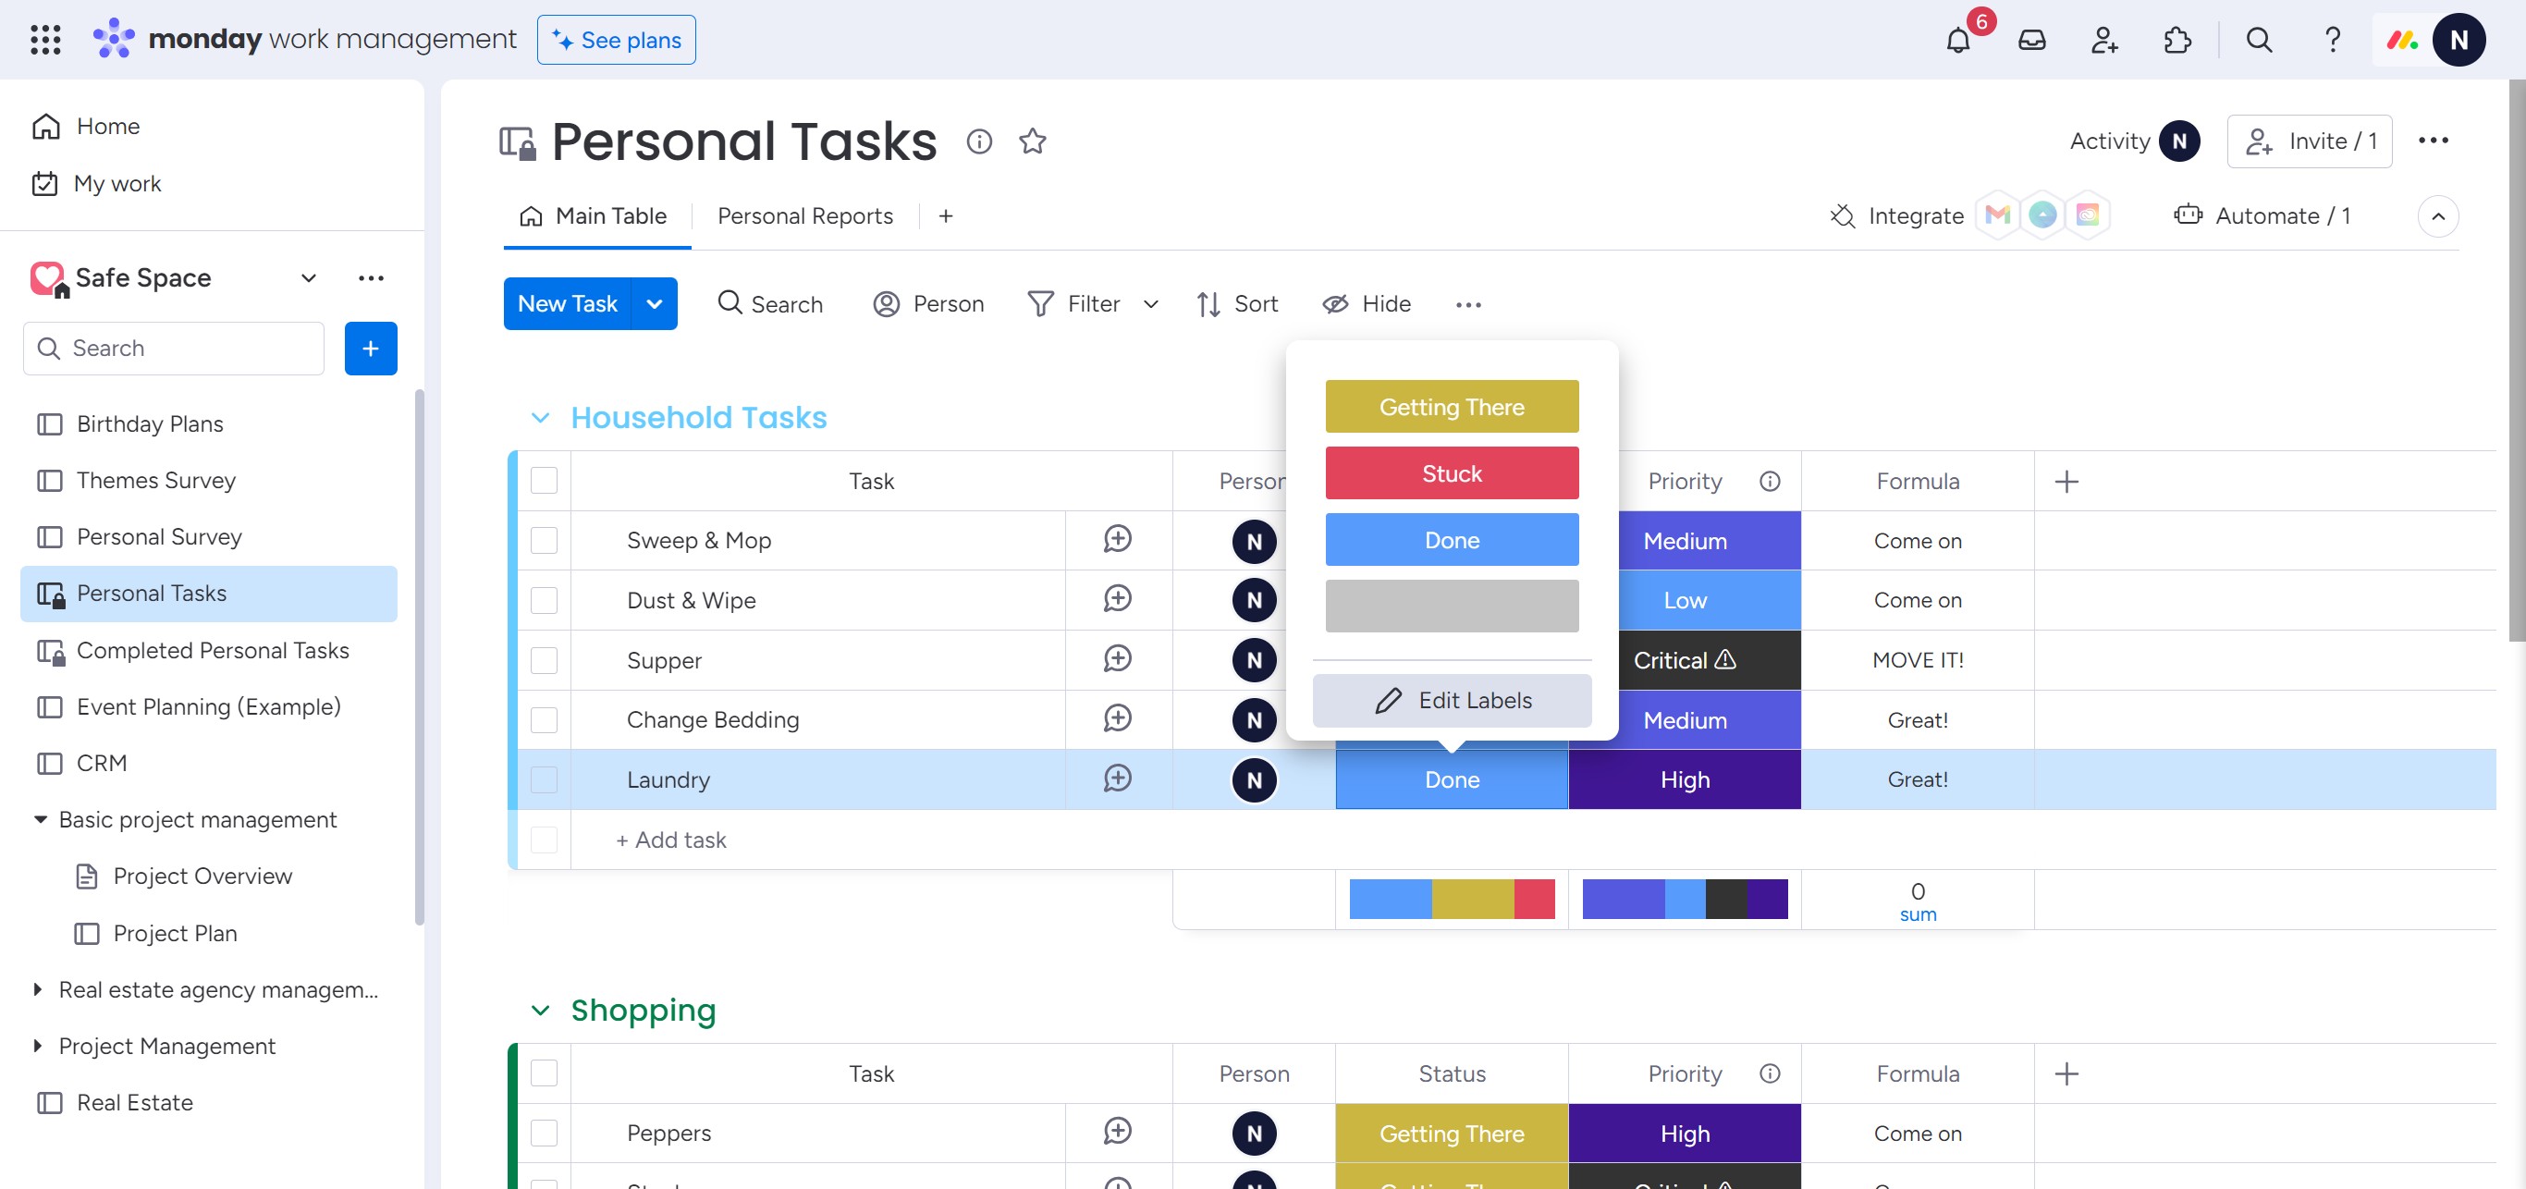Collapse the Household Tasks group
Image resolution: width=2526 pixels, height=1189 pixels.
[x=539, y=418]
